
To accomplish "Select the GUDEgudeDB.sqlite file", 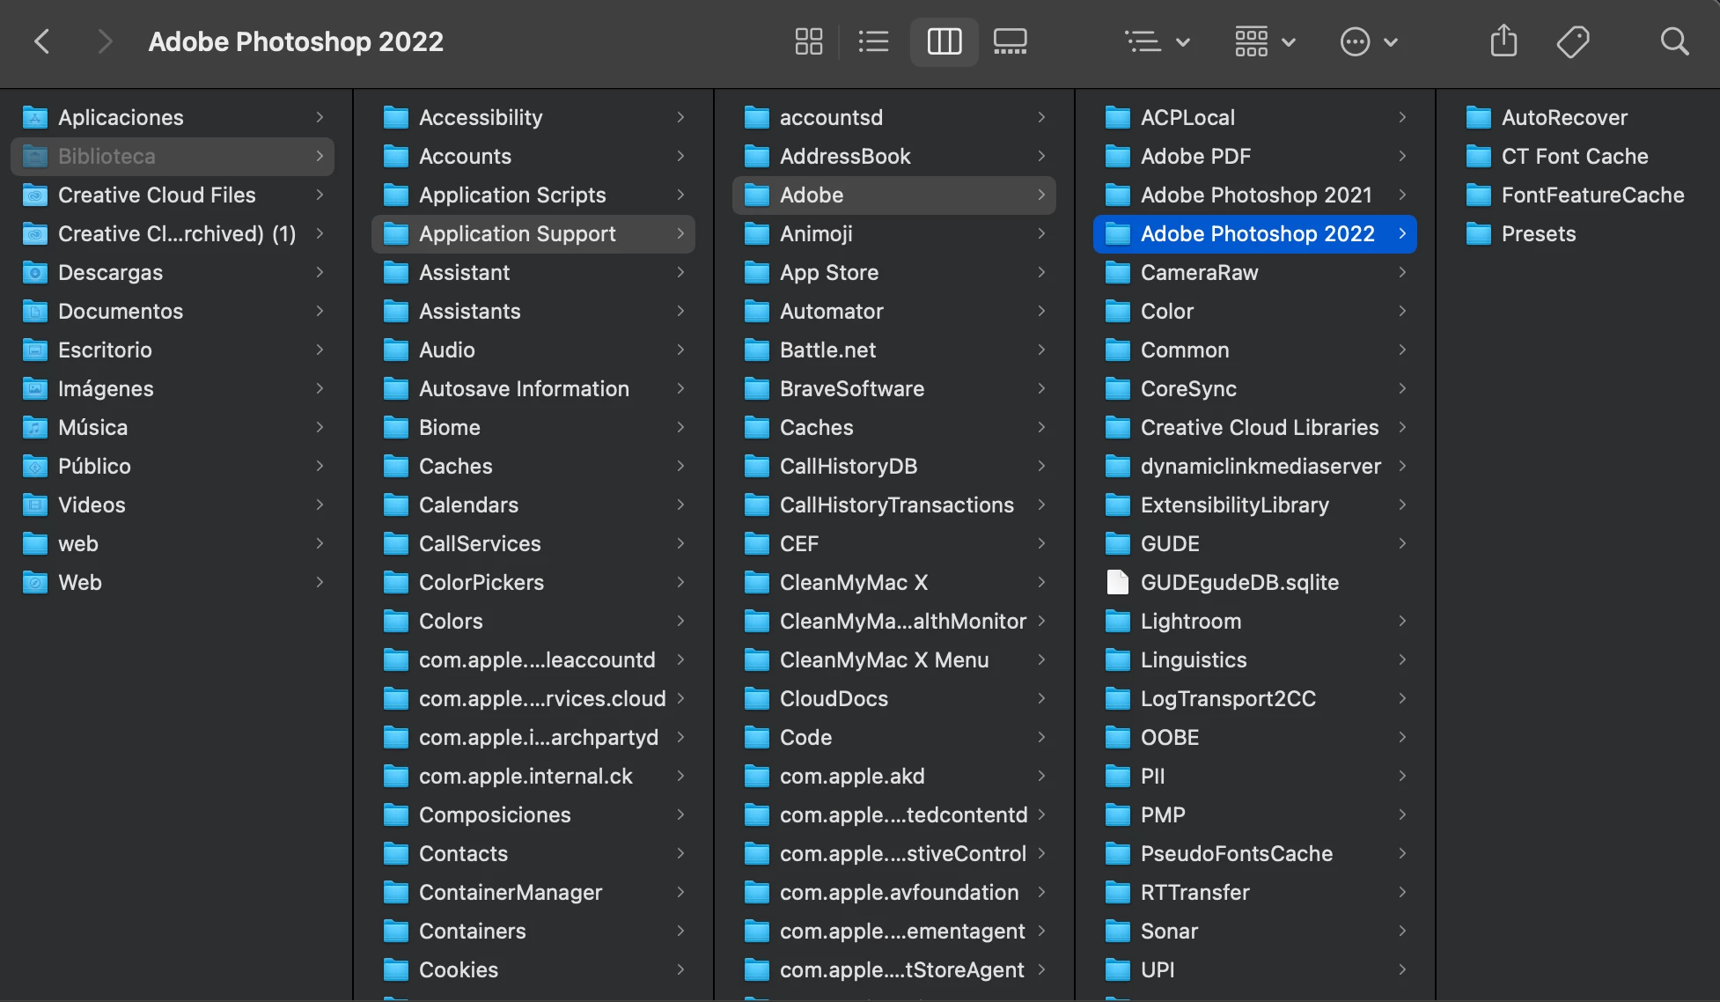I will tap(1239, 582).
